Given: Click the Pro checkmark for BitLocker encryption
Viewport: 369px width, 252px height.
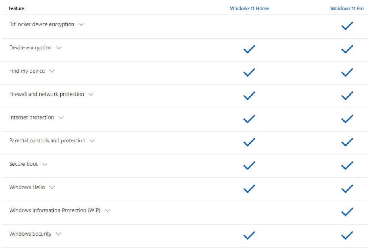Looking at the screenshot, I should pos(347,26).
